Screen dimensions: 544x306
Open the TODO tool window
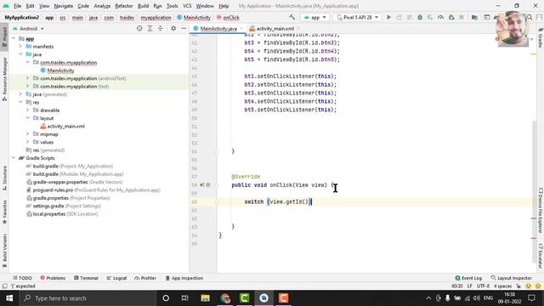point(22,278)
